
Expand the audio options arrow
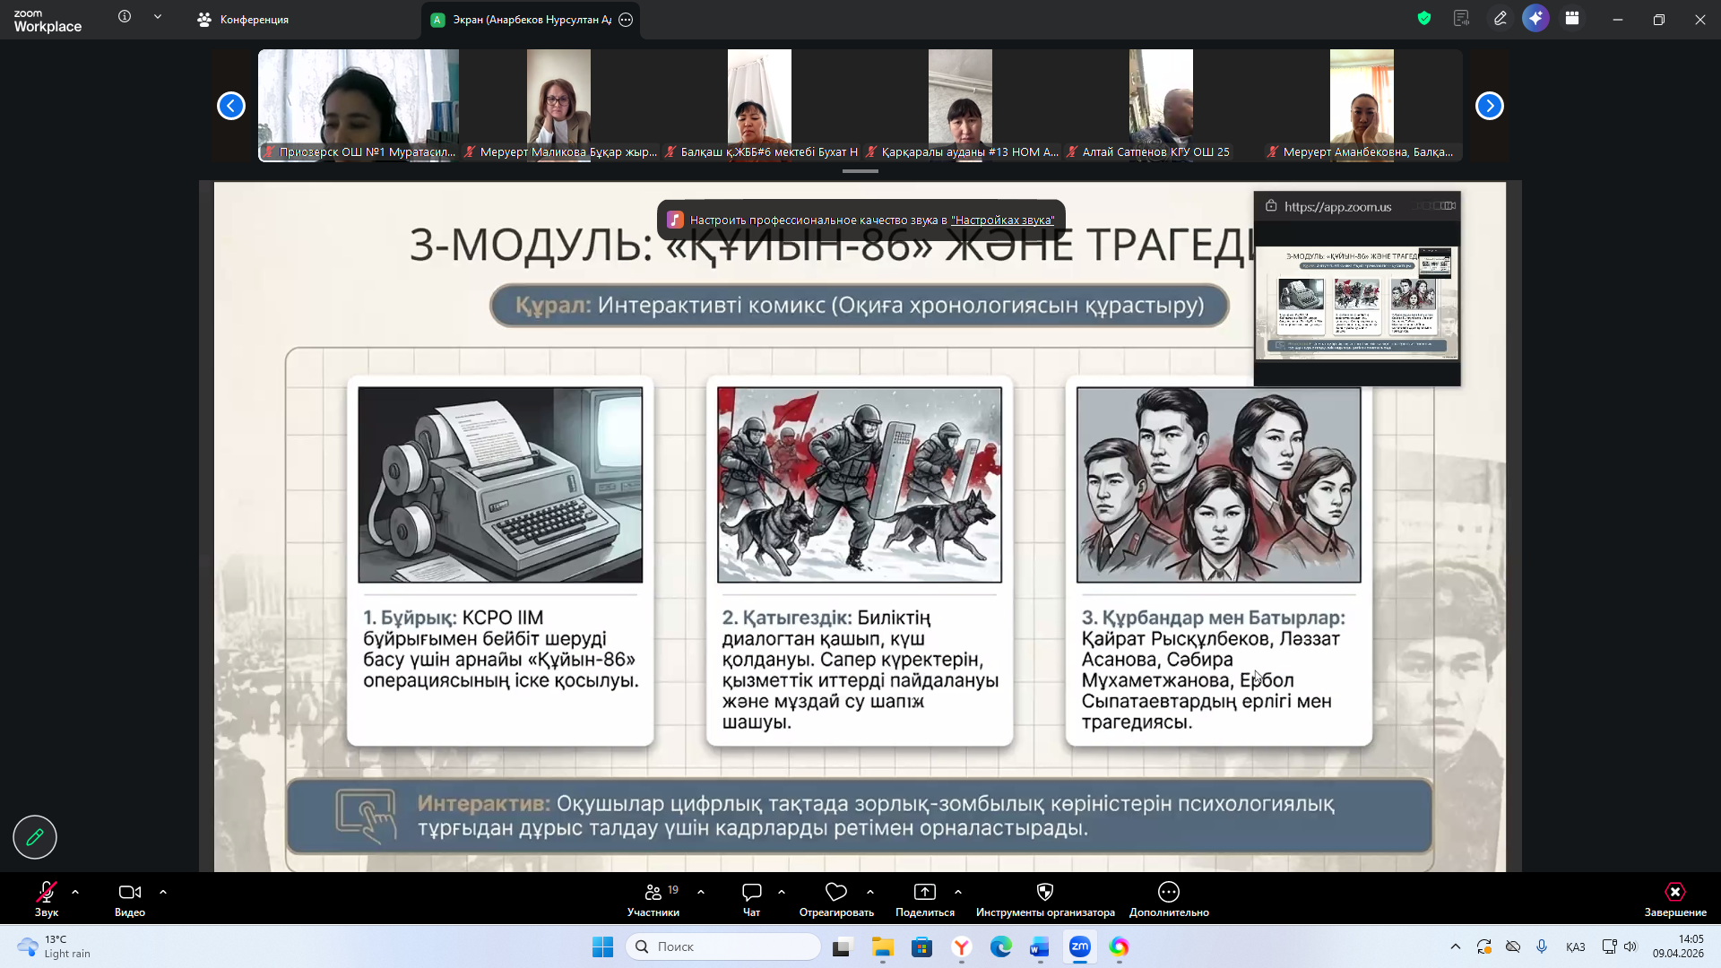[x=75, y=892]
